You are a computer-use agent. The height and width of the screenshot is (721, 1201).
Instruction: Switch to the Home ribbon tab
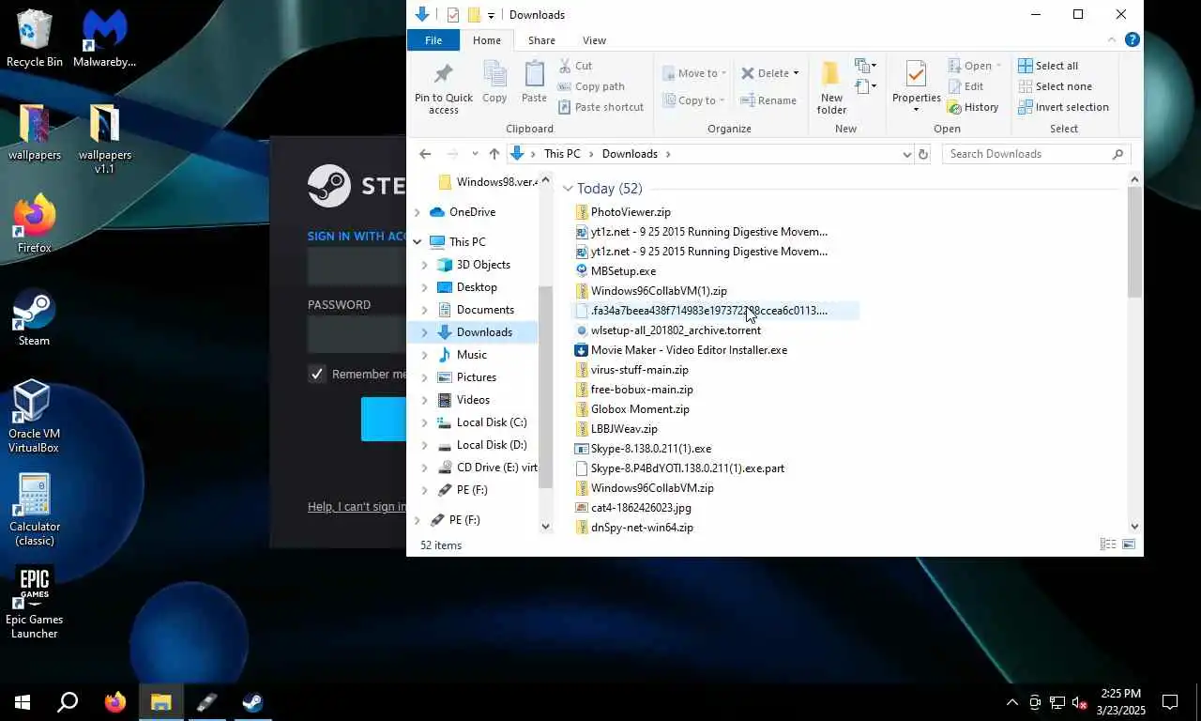[x=487, y=40]
